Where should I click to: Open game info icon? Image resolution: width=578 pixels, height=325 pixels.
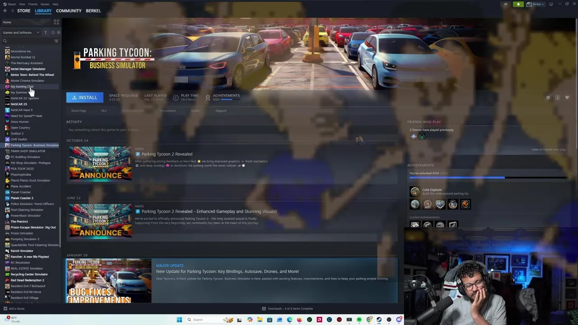(x=558, y=97)
